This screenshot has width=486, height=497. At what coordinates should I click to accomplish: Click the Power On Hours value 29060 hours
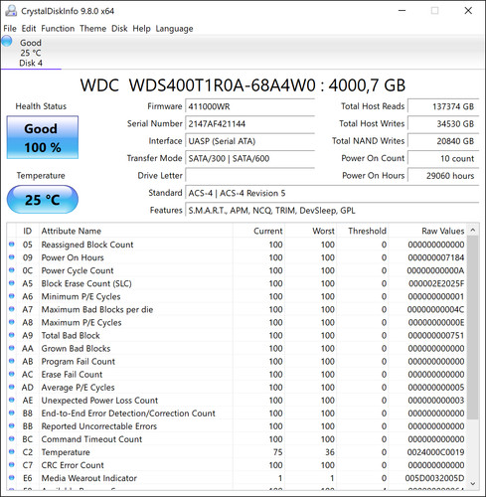[x=443, y=176]
